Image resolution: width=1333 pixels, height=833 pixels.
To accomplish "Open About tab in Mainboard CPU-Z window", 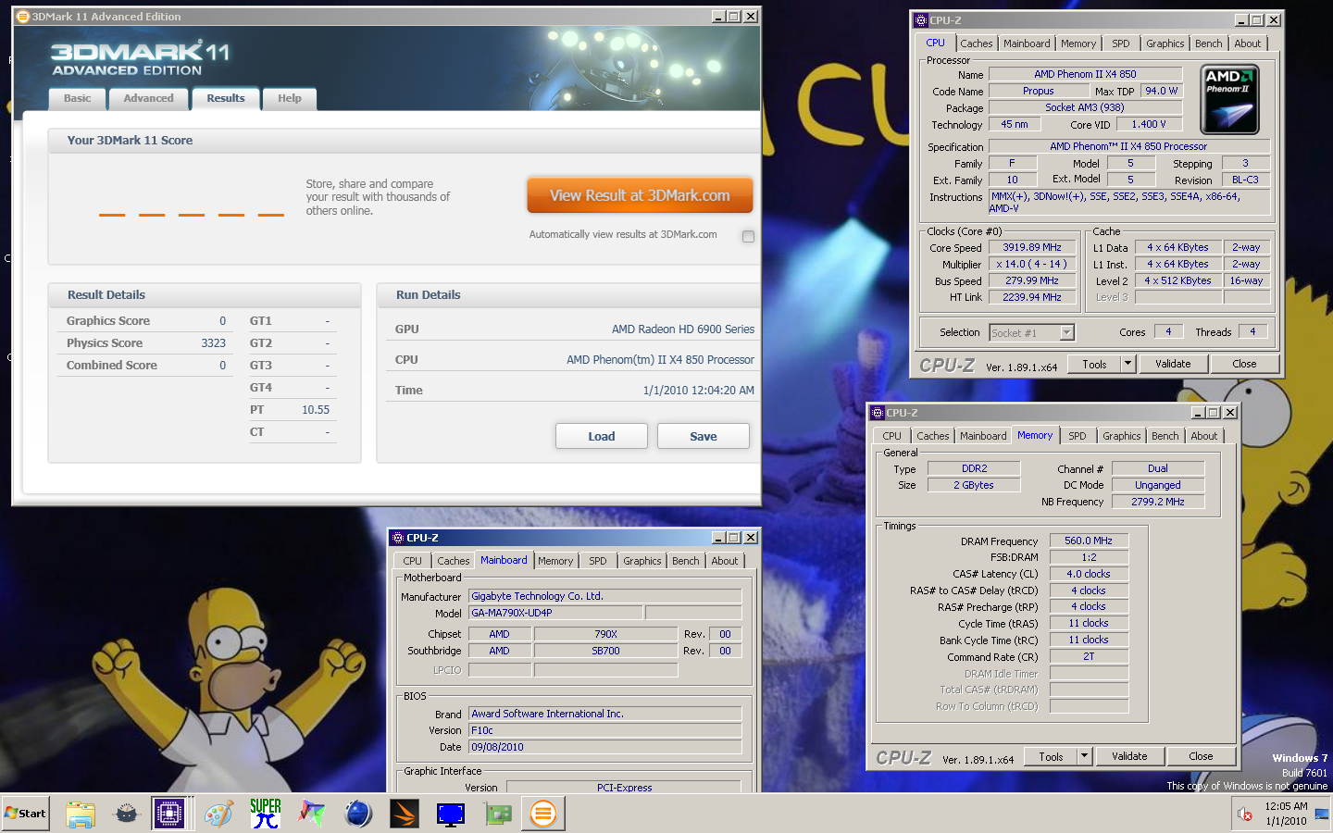I will click(725, 561).
